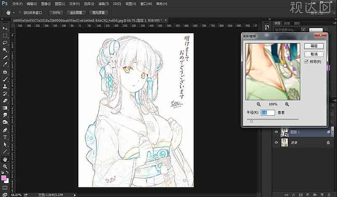
Task: Toggle 预览(P) checkbox in blur dialog
Action: tap(306, 61)
